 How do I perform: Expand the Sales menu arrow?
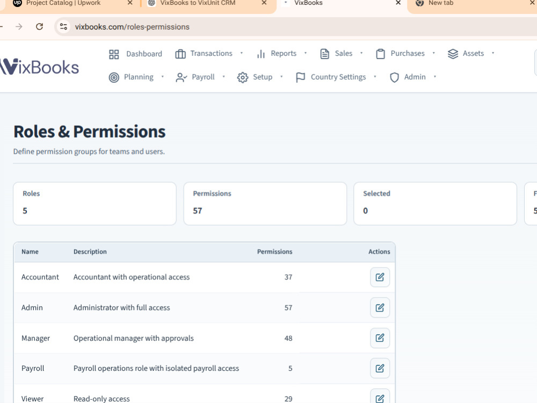(x=361, y=53)
